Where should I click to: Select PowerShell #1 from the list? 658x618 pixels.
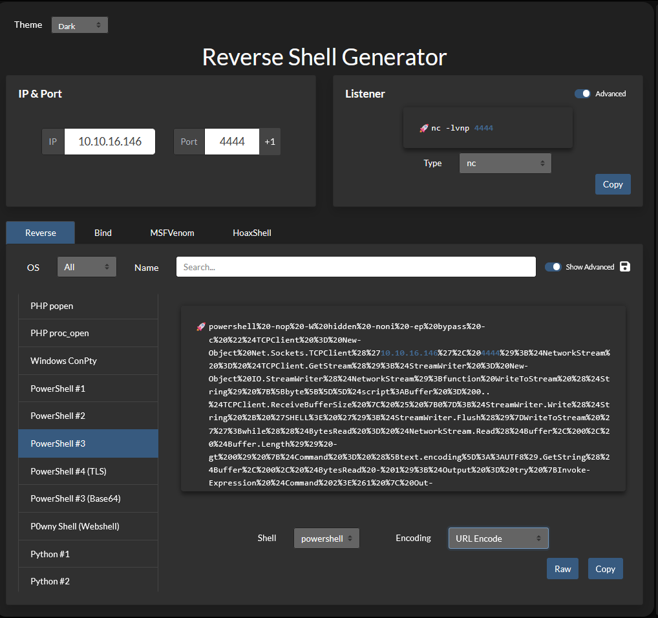point(88,389)
